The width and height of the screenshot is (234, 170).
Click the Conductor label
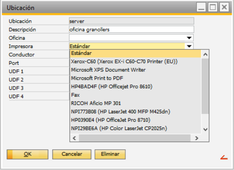click(22, 55)
